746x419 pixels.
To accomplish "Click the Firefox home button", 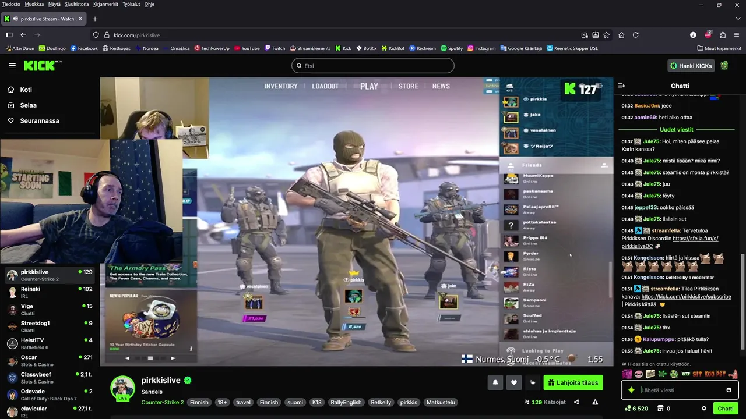I will 621,35.
